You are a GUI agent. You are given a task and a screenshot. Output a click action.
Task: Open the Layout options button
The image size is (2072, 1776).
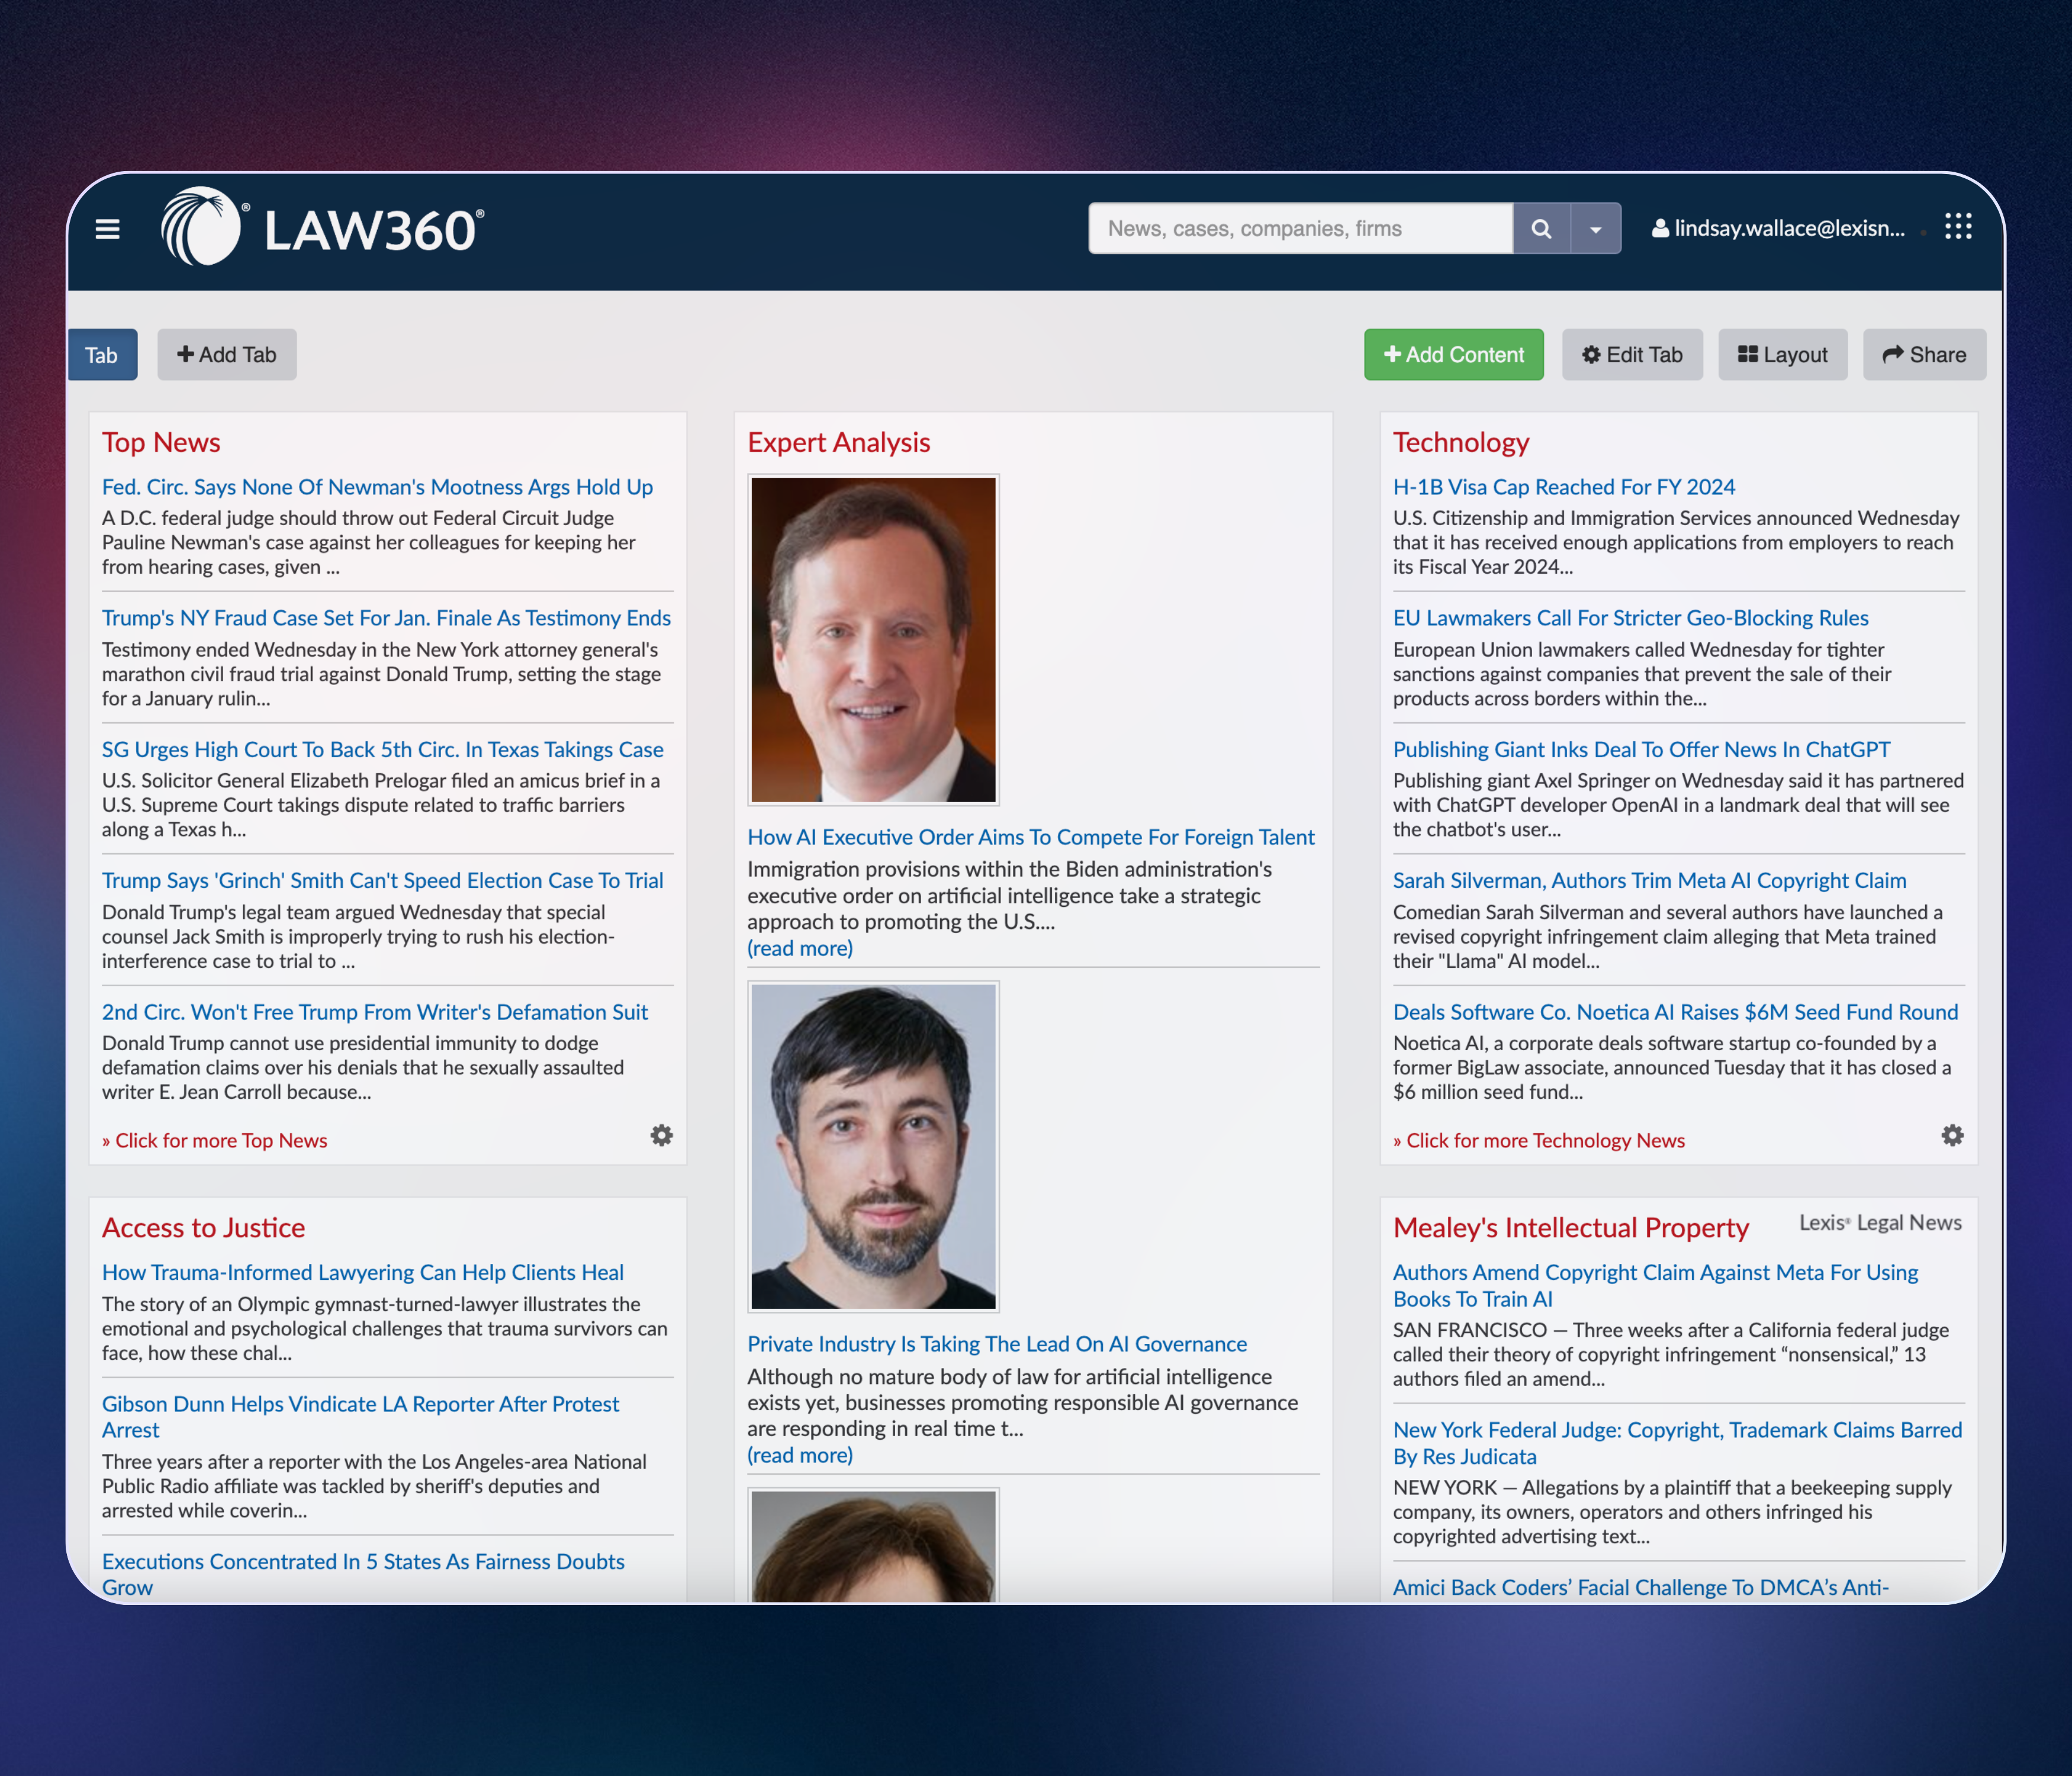[1782, 355]
